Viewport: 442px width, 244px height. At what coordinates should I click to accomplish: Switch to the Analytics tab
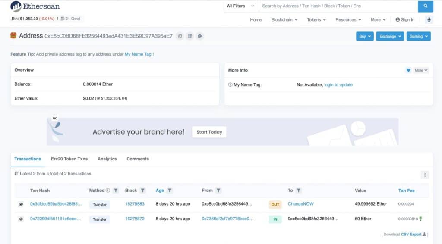click(107, 159)
